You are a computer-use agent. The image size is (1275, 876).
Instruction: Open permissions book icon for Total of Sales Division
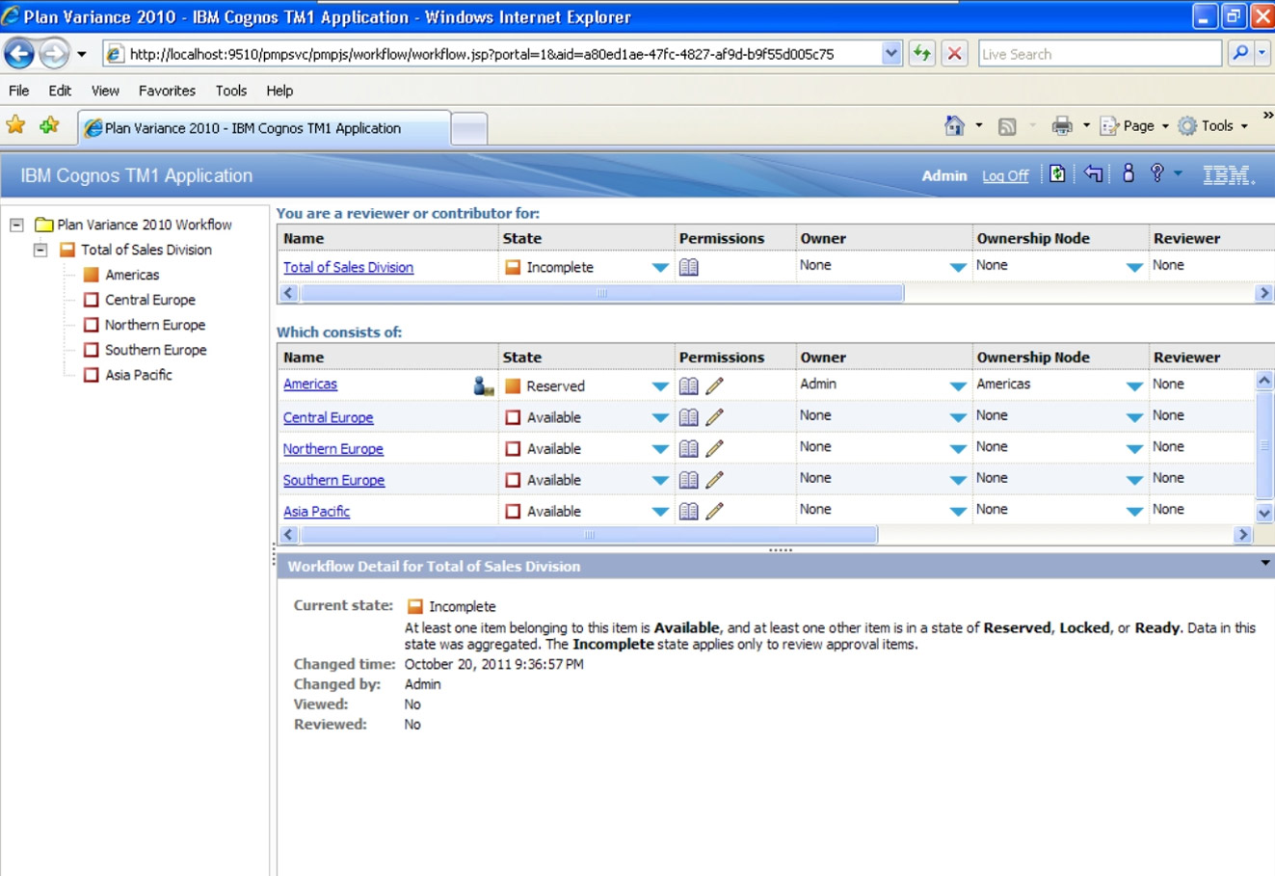688,266
